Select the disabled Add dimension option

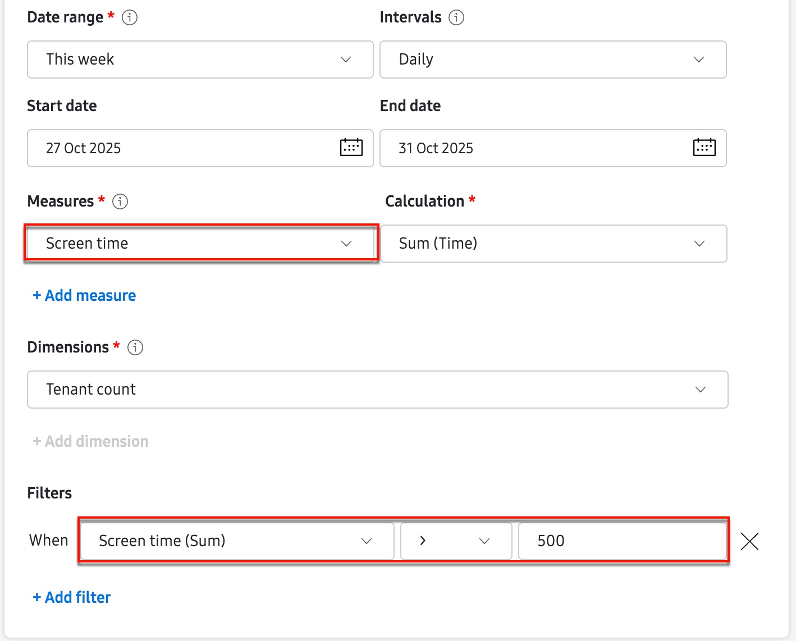click(90, 441)
